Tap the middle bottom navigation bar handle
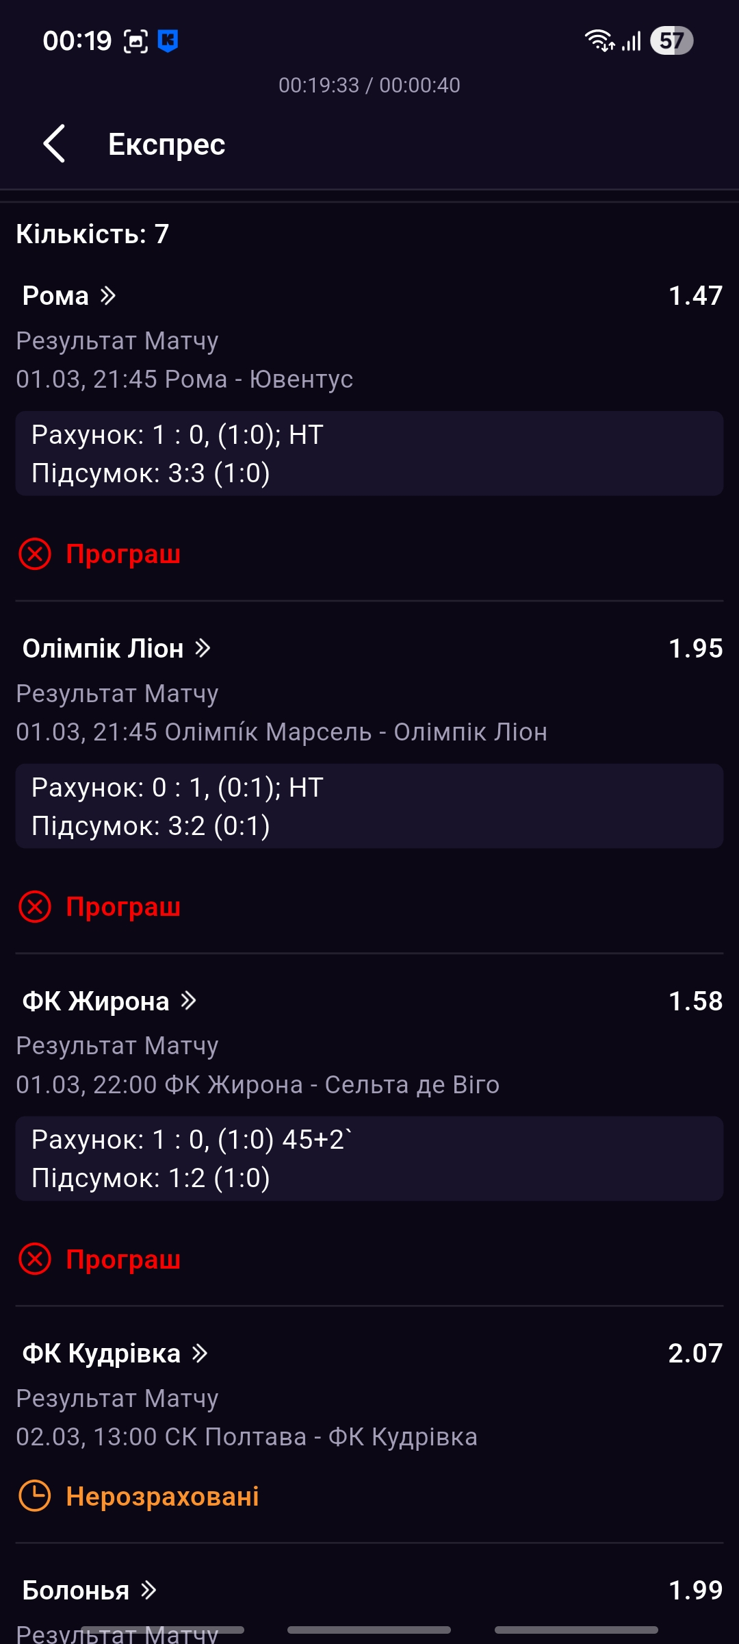Image resolution: width=739 pixels, height=1644 pixels. tap(369, 1630)
